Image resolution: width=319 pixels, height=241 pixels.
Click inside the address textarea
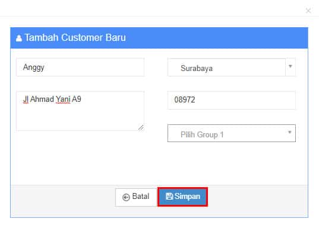(80, 111)
